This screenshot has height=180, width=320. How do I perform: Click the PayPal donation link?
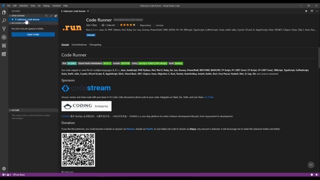(x=149, y=129)
